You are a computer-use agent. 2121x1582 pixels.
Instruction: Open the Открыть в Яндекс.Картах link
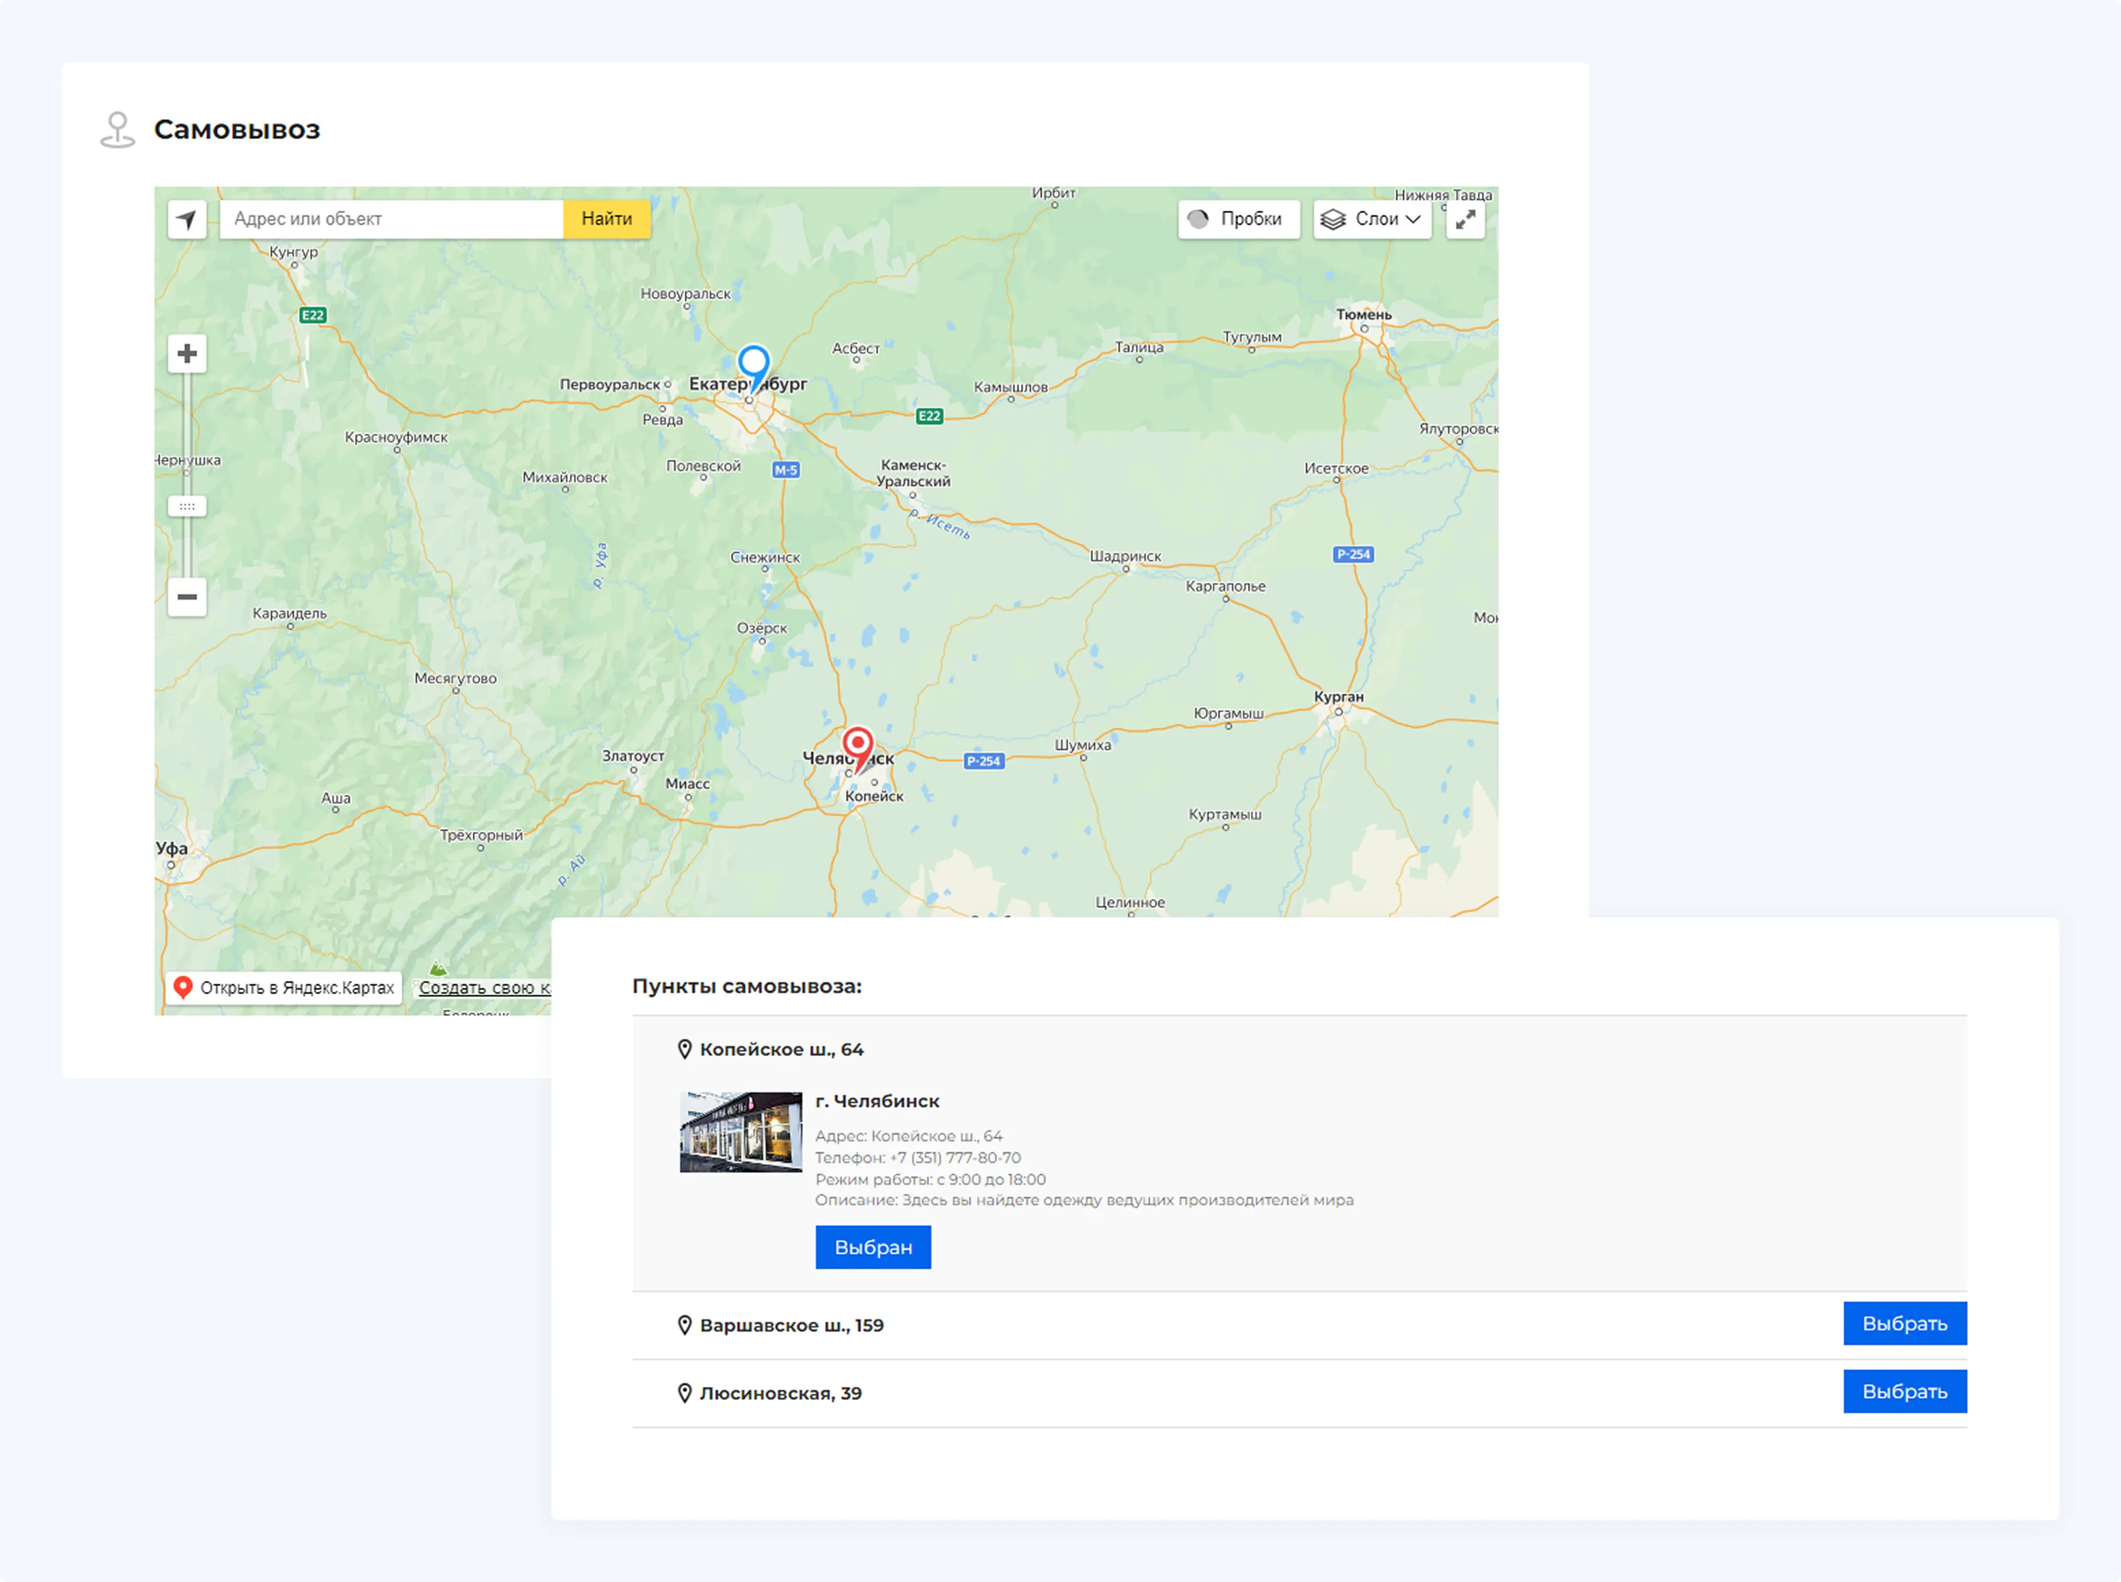(x=285, y=987)
